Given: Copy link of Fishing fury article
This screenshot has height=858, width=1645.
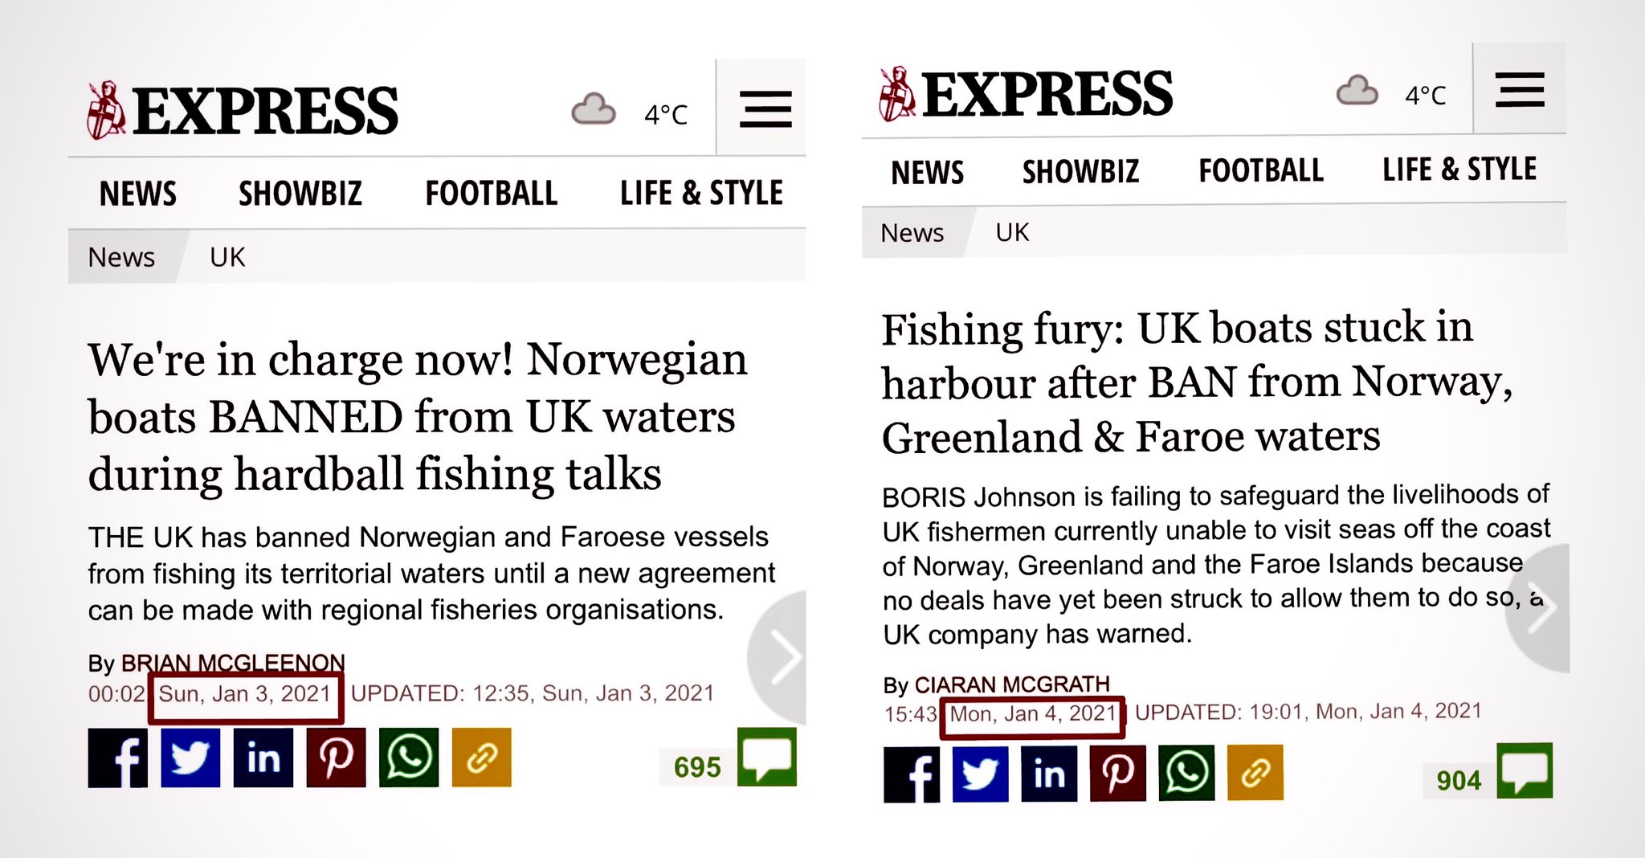Looking at the screenshot, I should (1255, 773).
